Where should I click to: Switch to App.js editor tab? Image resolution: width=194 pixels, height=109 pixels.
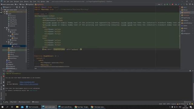click(184, 7)
